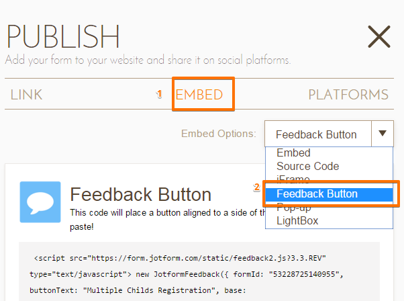Viewport: 404px width, 301px height.
Task: Click the PUBLISH title heading
Action: point(62,37)
